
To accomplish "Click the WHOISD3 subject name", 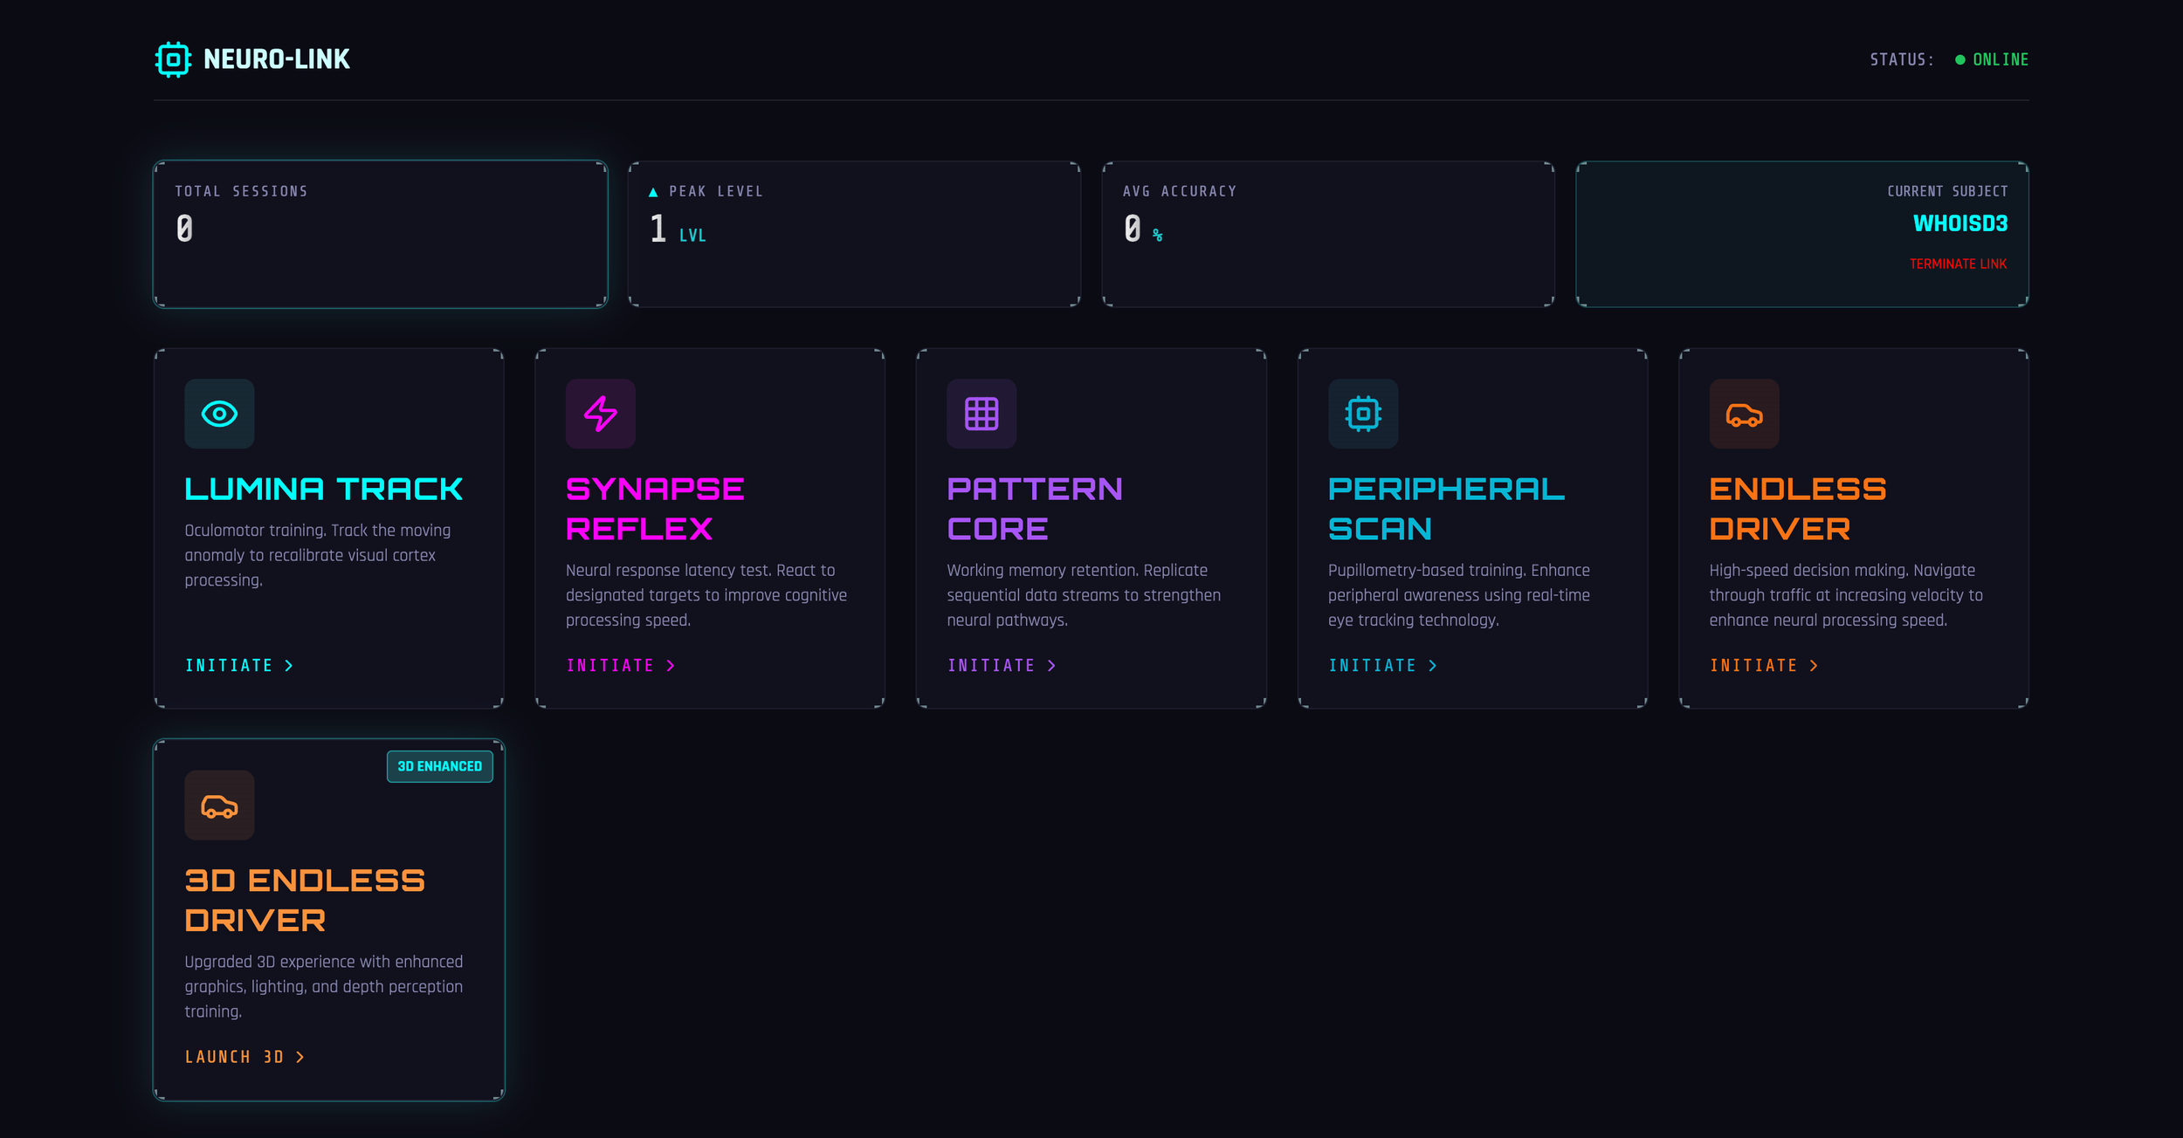I will point(1960,224).
